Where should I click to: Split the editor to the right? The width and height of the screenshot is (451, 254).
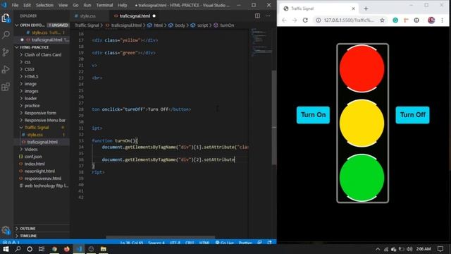click(257, 16)
